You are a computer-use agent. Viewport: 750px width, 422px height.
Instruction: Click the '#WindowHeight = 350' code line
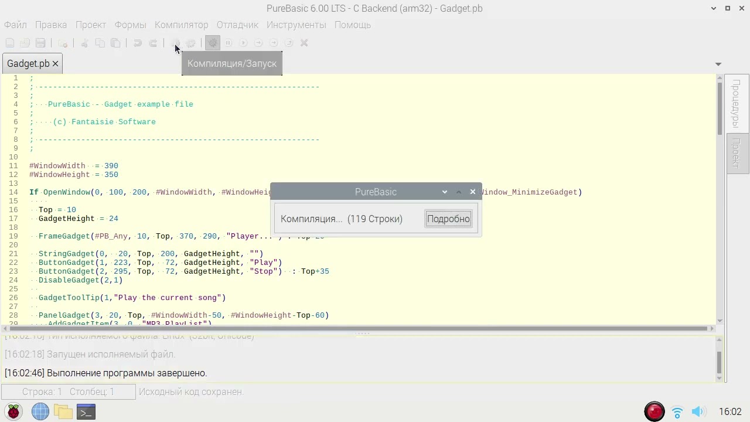pyautogui.click(x=74, y=175)
